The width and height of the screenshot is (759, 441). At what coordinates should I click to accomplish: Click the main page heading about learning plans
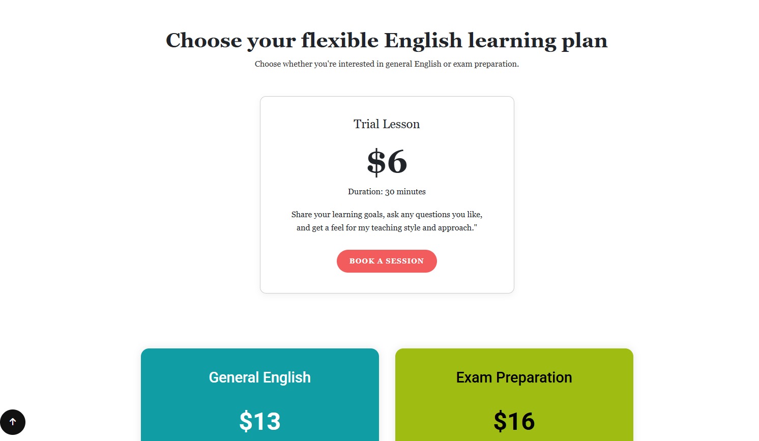(387, 41)
